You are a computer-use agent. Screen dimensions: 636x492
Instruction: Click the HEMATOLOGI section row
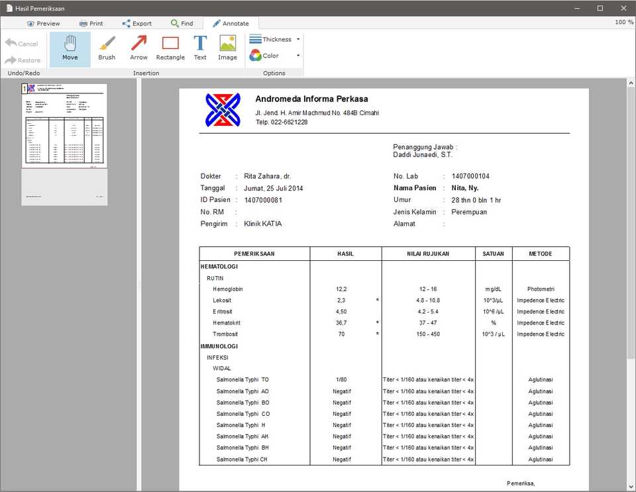click(219, 267)
